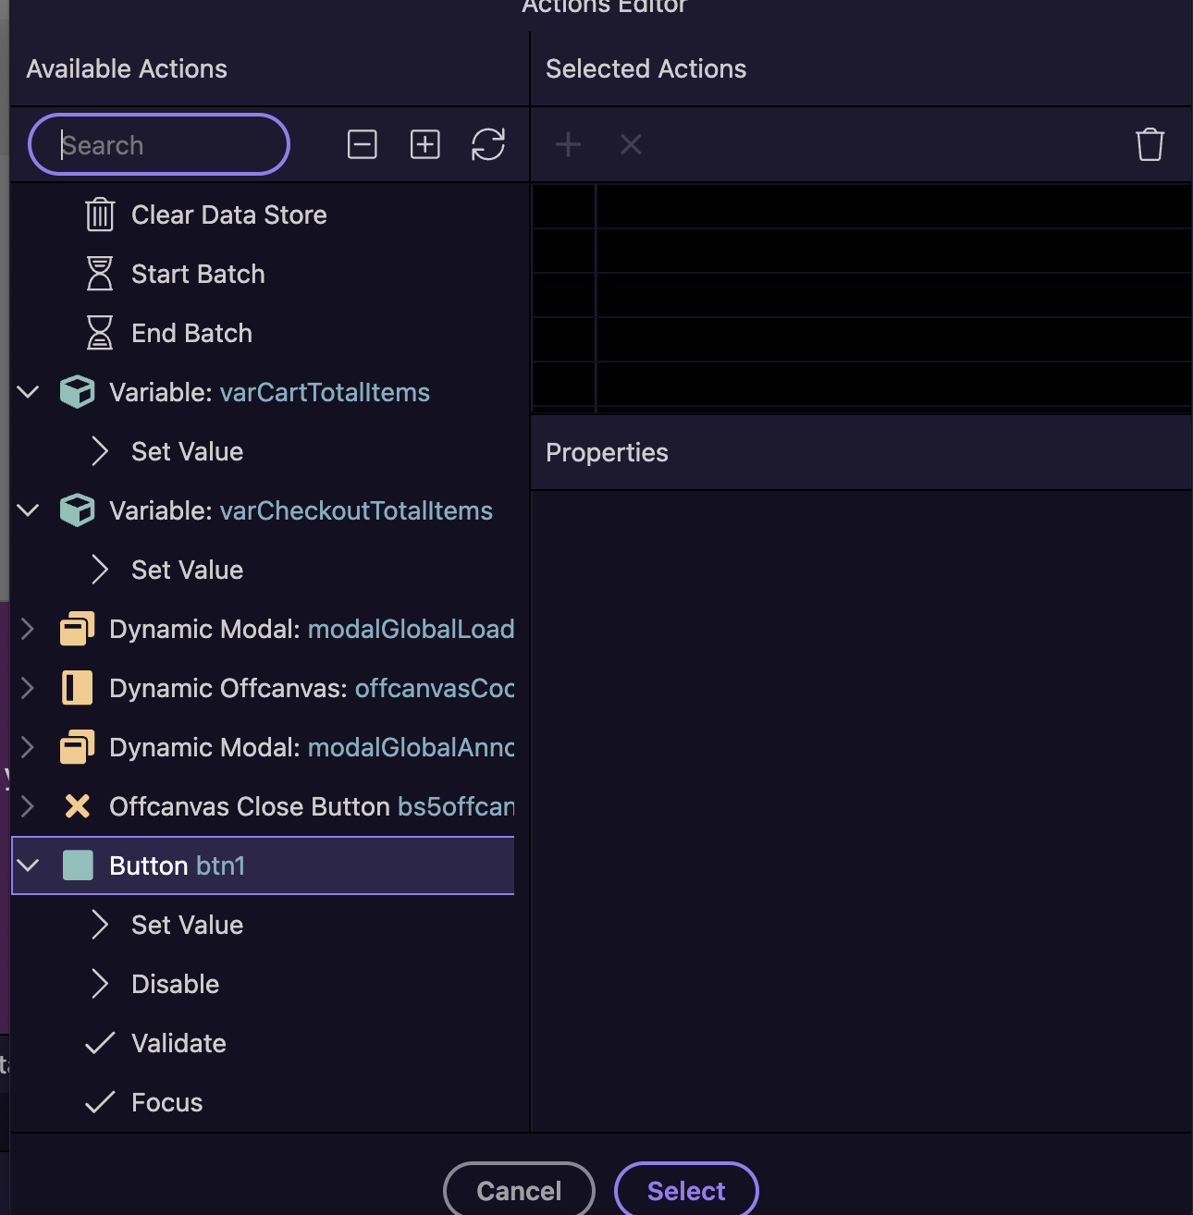Screen dimensions: 1193x1215
Task: Click the expand all plus icon
Action: click(424, 144)
